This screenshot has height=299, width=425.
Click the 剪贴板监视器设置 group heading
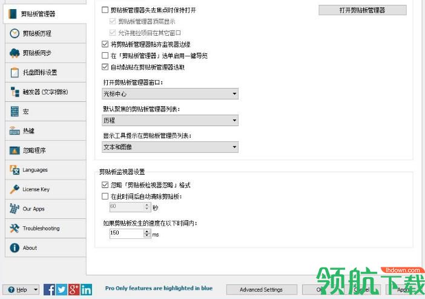122,172
